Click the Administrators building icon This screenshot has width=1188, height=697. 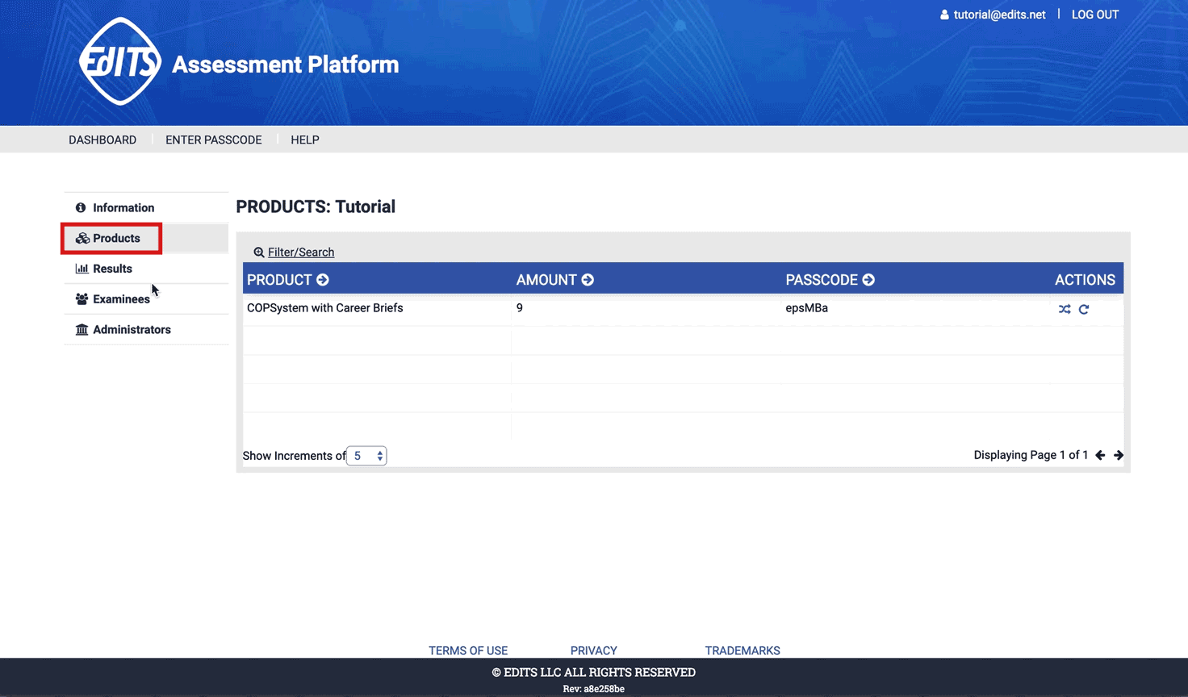click(82, 329)
